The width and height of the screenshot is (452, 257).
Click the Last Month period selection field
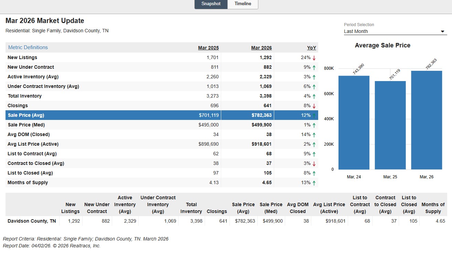[x=395, y=31]
